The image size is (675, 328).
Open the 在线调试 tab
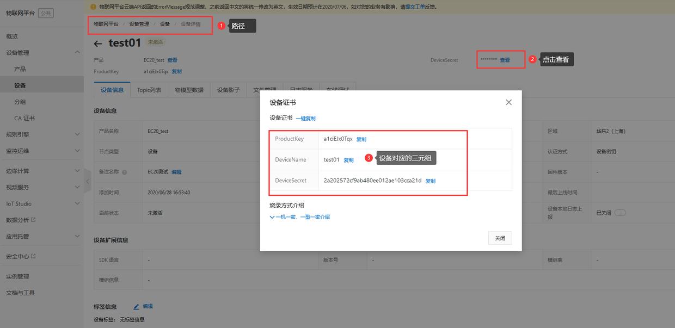pos(337,90)
